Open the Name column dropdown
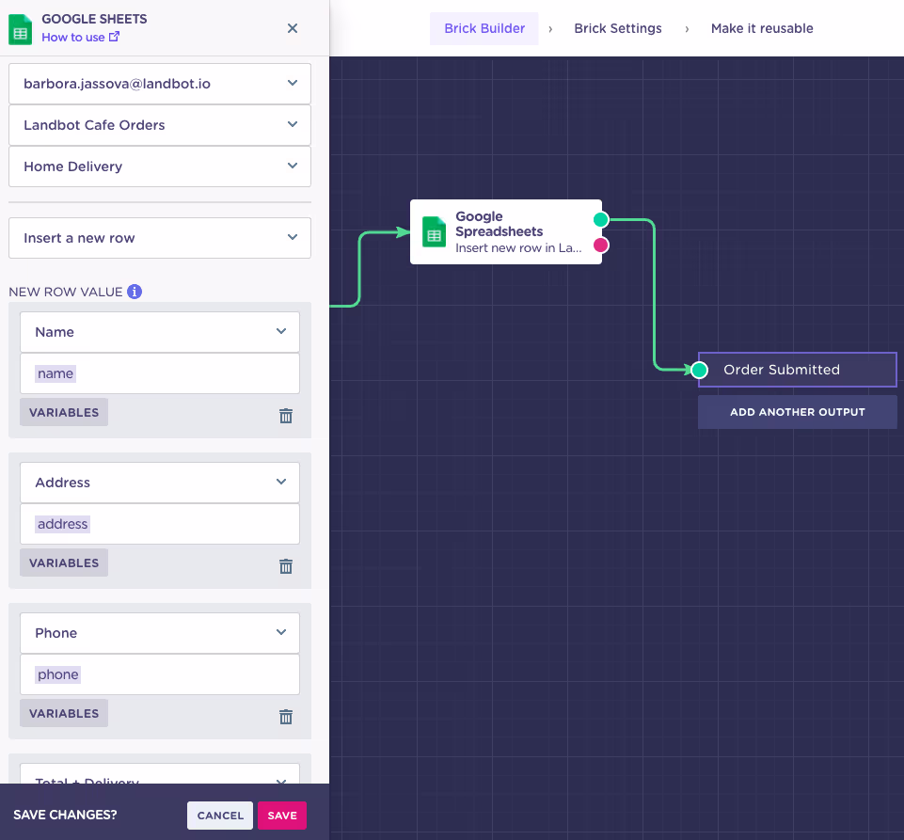The height and width of the screenshot is (840, 904). [160, 332]
